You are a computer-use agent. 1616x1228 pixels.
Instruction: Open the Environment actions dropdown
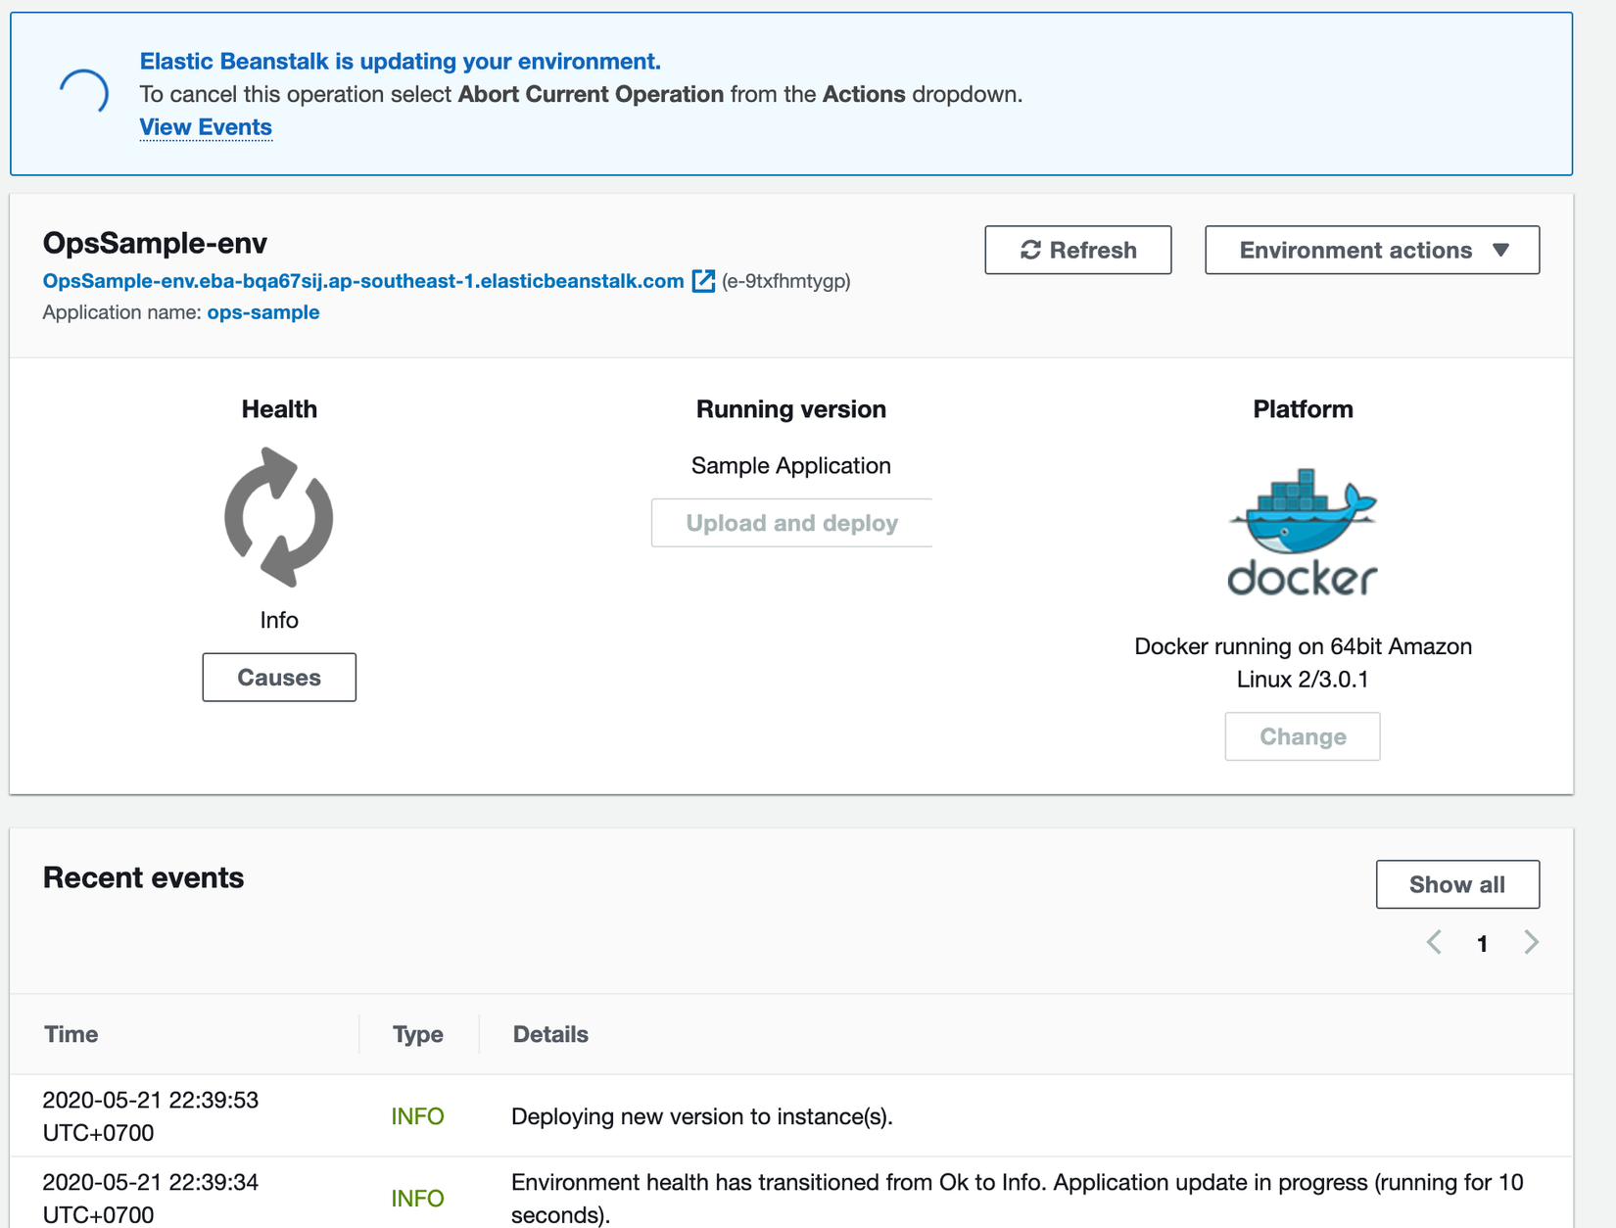(1371, 250)
